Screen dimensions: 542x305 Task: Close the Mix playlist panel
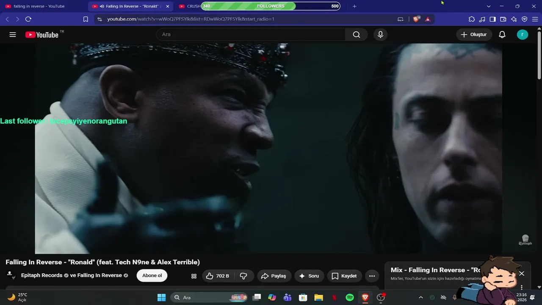522,274
